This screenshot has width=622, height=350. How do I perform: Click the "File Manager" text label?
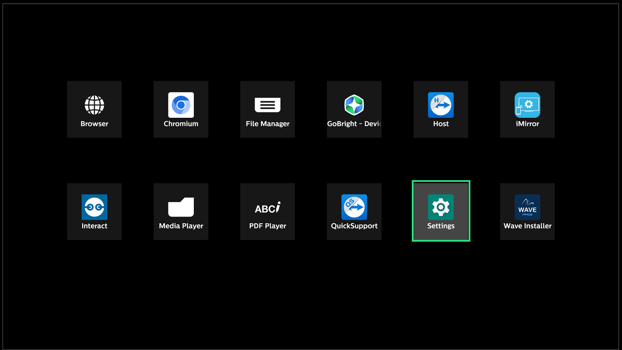pyautogui.click(x=267, y=124)
